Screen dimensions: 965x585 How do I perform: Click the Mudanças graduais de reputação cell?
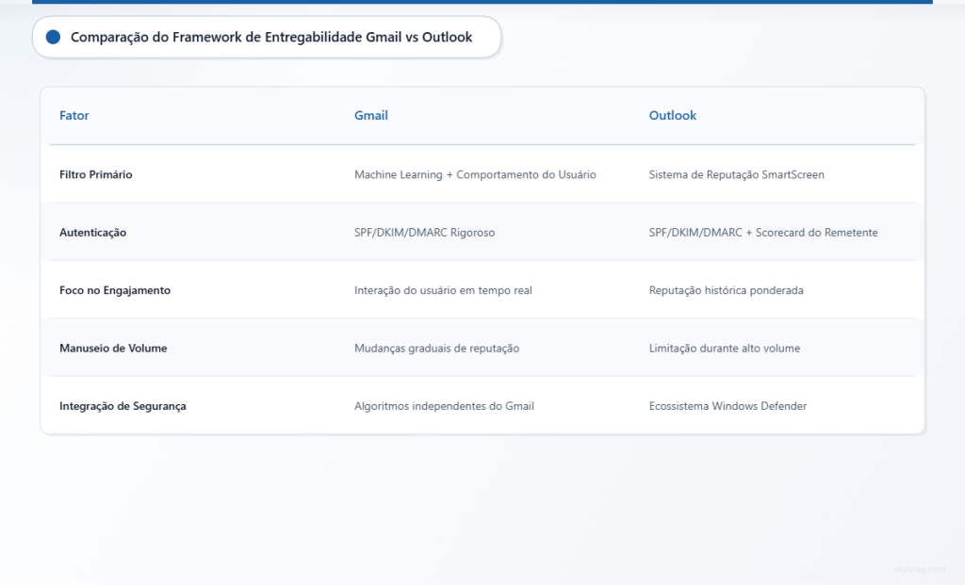(x=436, y=348)
